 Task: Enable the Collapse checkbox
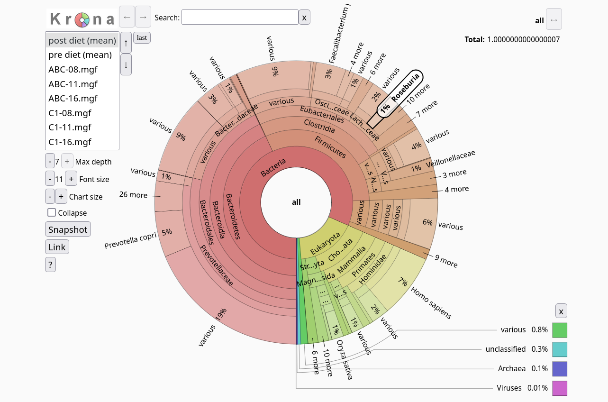[52, 213]
